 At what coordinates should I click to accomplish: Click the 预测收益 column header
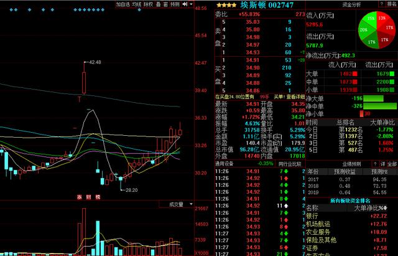pos(345,172)
